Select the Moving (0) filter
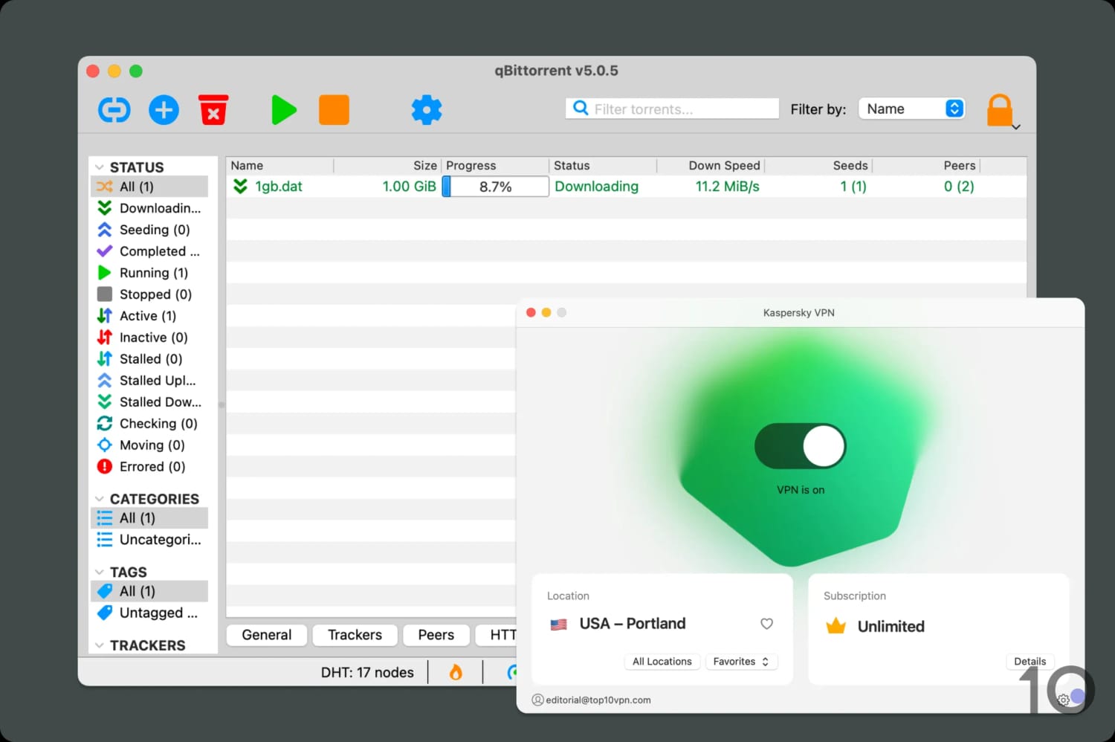 coord(149,445)
